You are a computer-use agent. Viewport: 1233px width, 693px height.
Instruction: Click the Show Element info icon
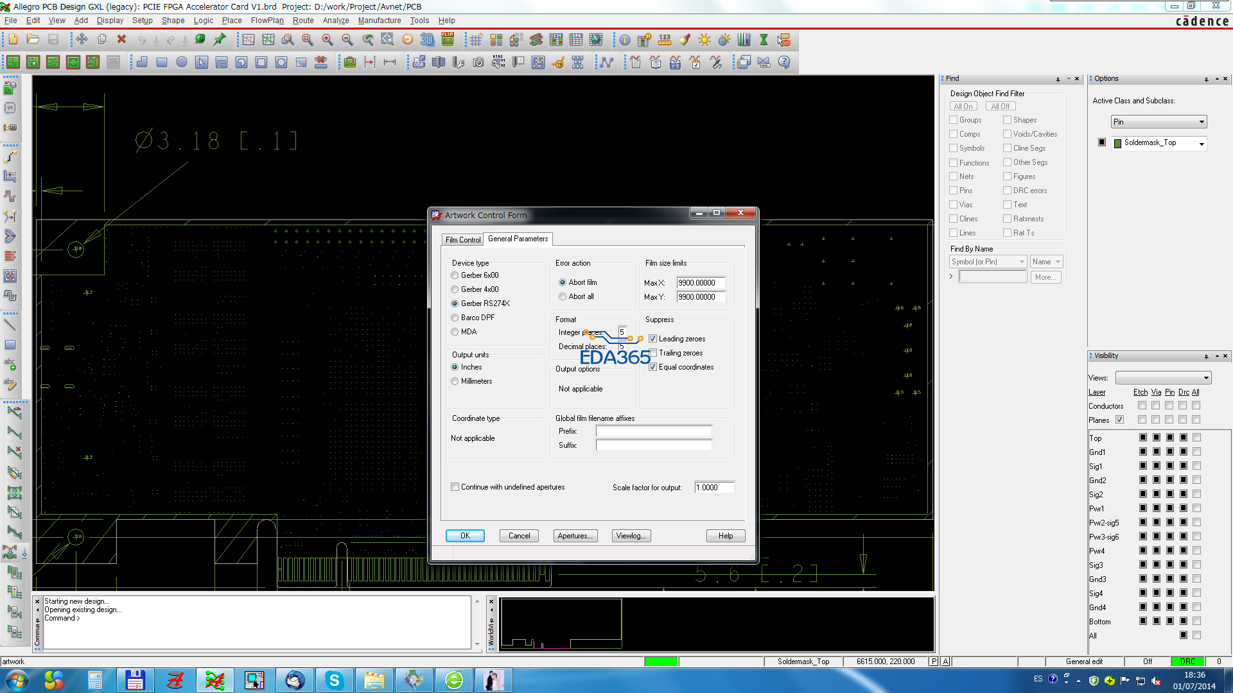pos(625,40)
